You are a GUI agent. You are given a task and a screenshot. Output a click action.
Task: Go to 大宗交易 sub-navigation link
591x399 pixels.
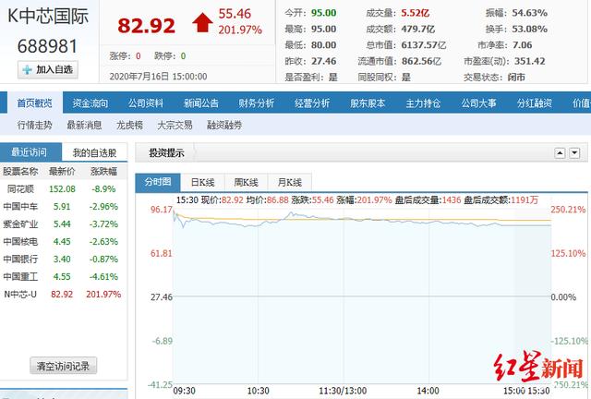tap(175, 125)
